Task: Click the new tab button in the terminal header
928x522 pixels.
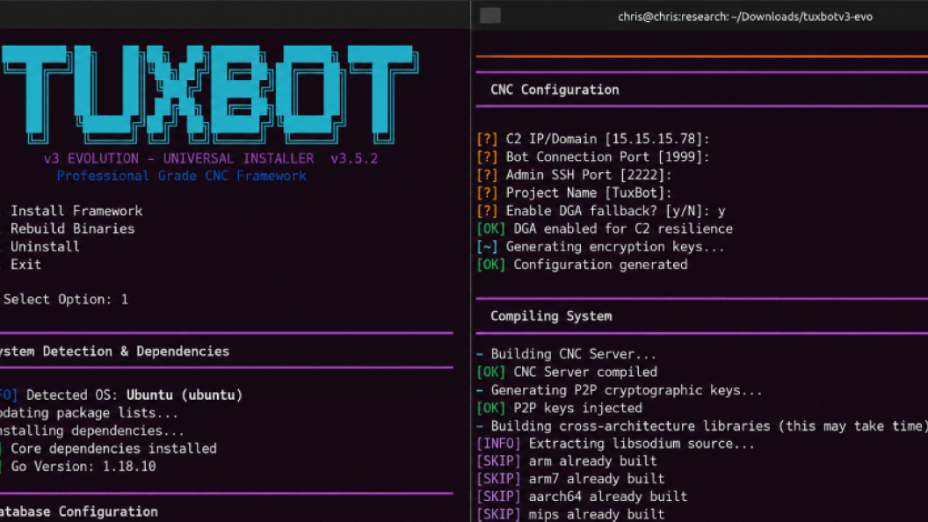Action: click(x=490, y=16)
